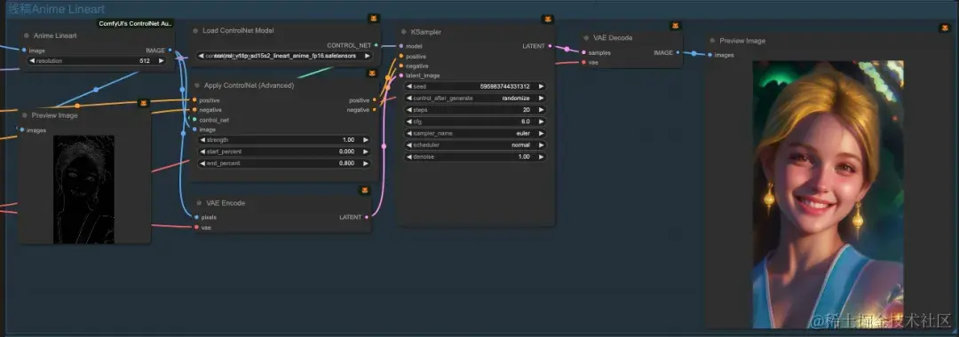
Task: Click the Apply ControlNet control_net input socket
Action: click(194, 120)
